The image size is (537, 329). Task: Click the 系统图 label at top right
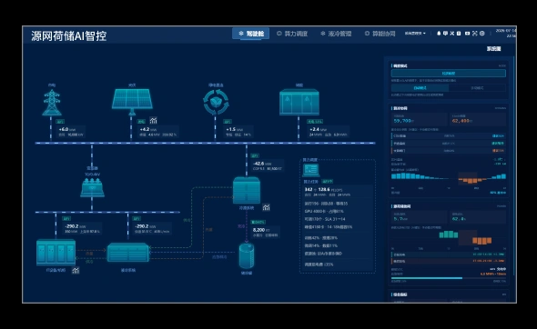pos(494,49)
